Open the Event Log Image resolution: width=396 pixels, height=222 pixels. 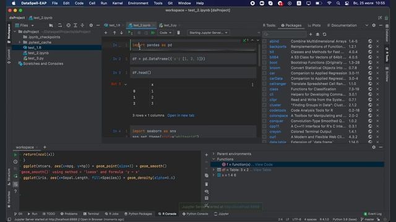372,214
